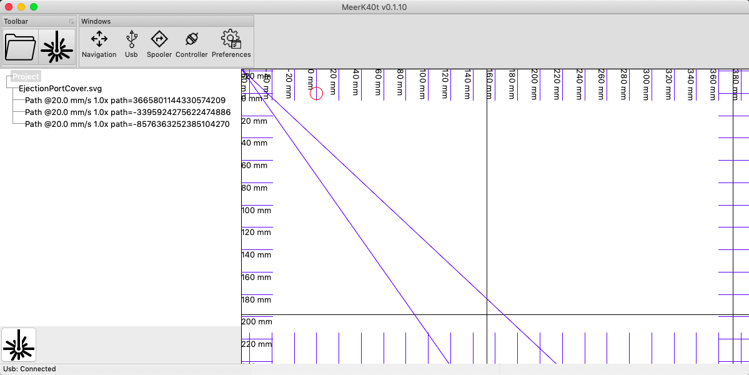Select path=-8576363252385104270 entry

pyautogui.click(x=127, y=124)
